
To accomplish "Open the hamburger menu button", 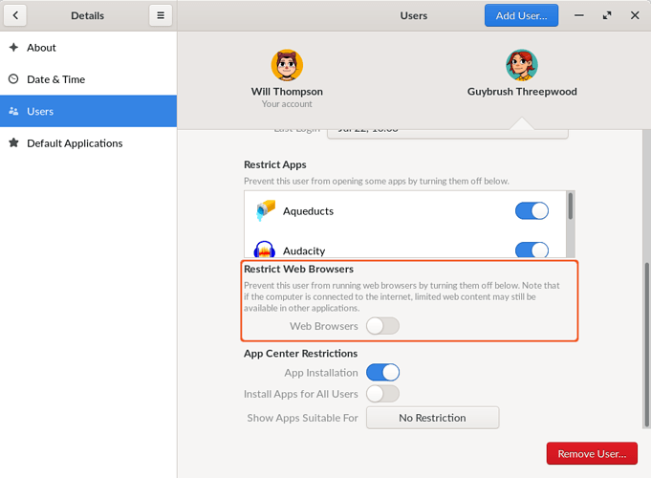I will [160, 16].
